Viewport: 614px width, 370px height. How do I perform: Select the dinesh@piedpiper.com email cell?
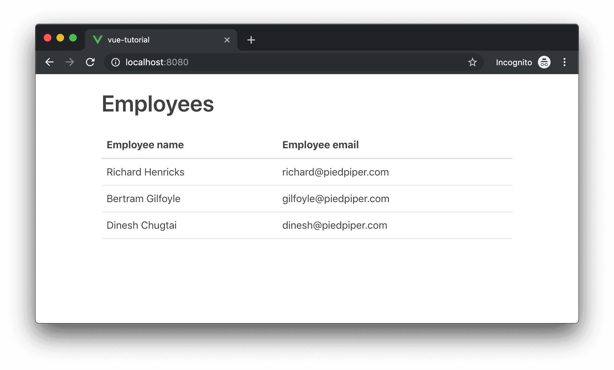335,225
